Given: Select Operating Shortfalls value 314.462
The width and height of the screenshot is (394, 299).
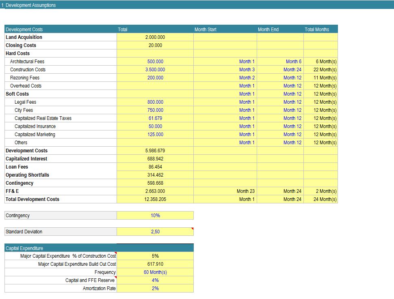Looking at the screenshot, I should point(155,175).
